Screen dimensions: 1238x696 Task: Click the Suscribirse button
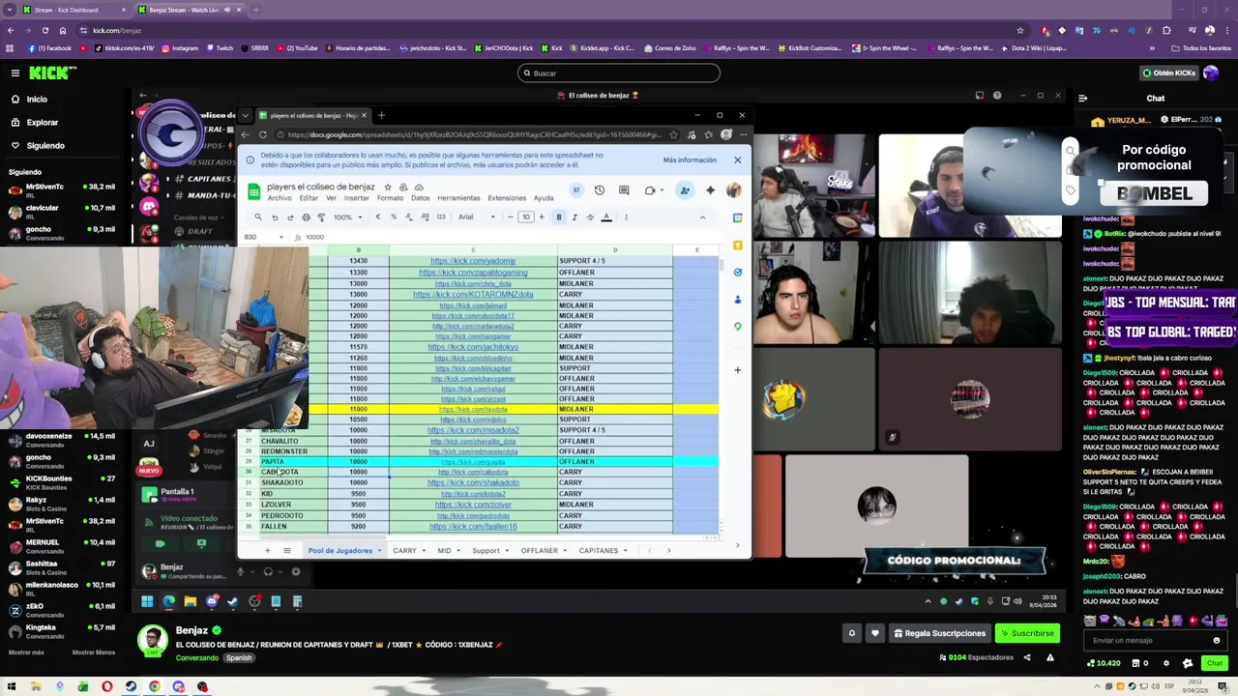[x=1027, y=633]
